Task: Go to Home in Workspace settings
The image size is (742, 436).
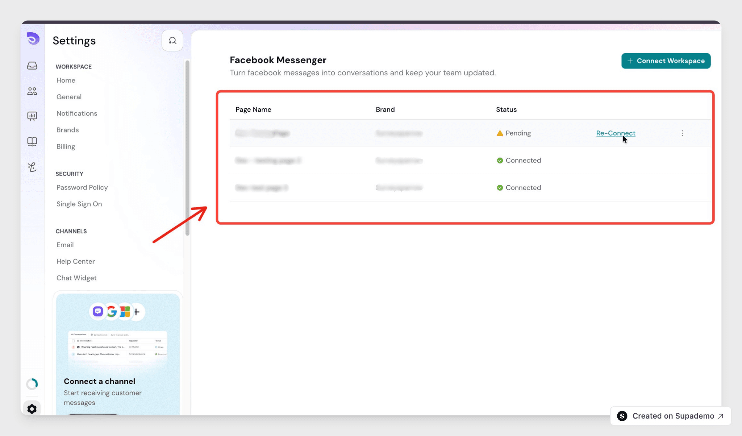Action: pyautogui.click(x=66, y=80)
